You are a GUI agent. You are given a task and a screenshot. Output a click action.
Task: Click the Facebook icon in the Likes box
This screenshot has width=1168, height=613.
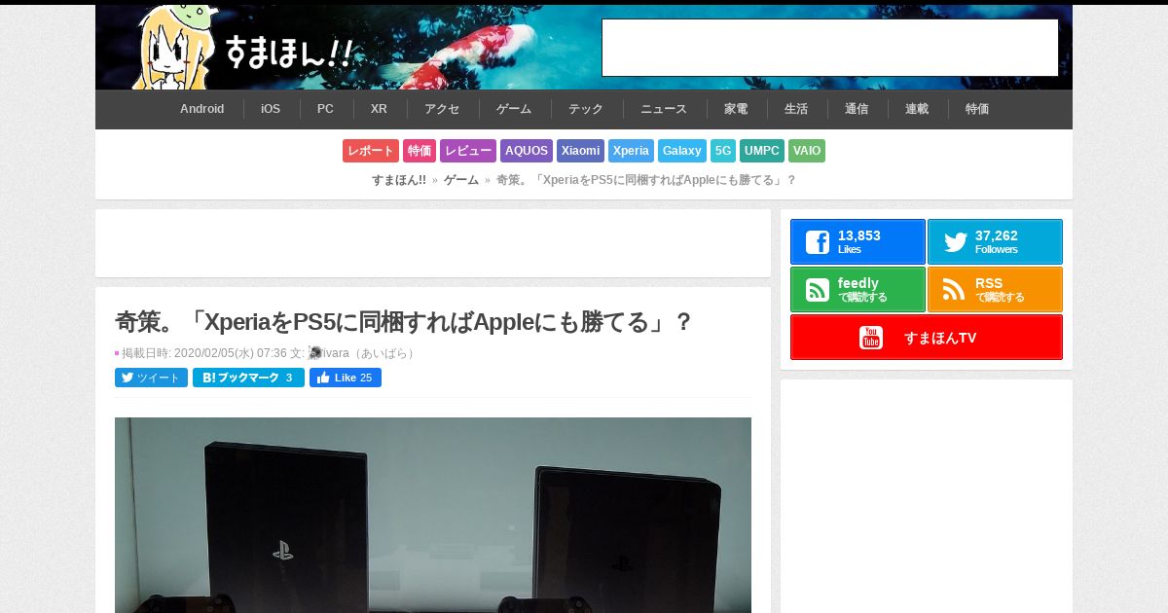pyautogui.click(x=818, y=242)
